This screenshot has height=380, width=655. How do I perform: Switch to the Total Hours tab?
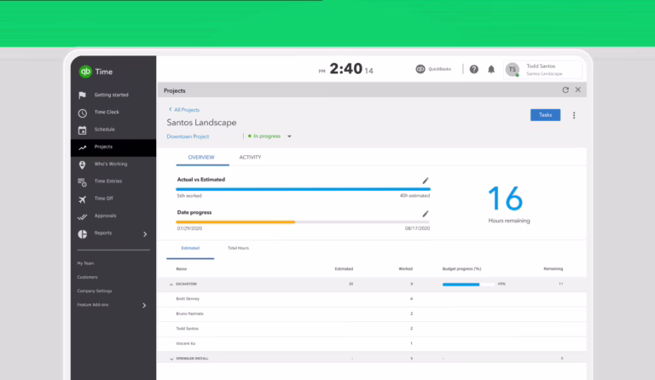coord(238,248)
